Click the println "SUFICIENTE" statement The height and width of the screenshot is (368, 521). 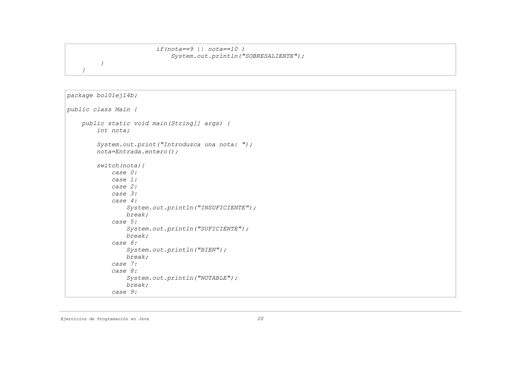click(x=188, y=229)
